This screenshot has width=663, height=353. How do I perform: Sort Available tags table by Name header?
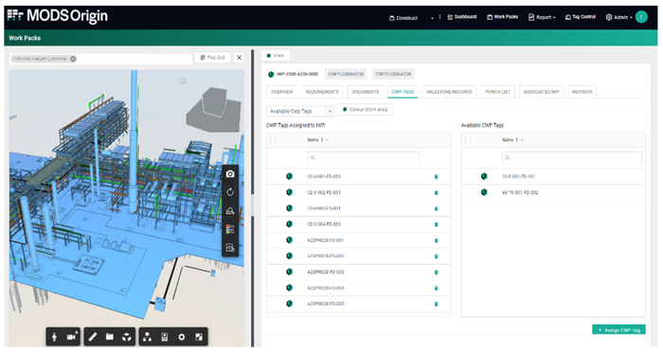pyautogui.click(x=508, y=140)
